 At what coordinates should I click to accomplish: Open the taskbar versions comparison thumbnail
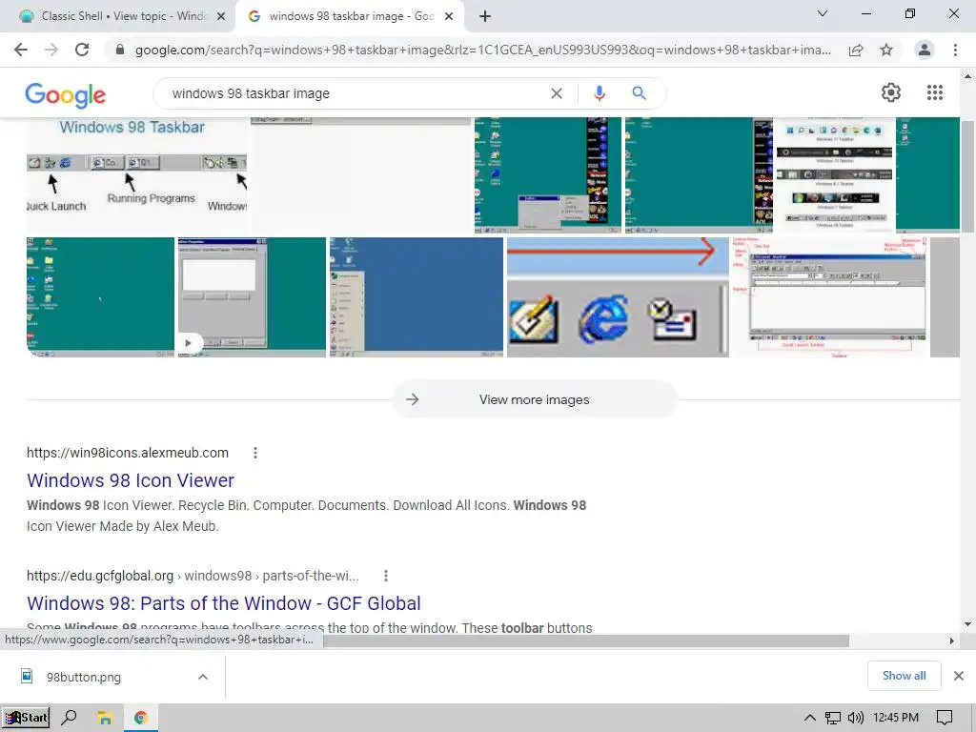(x=834, y=175)
